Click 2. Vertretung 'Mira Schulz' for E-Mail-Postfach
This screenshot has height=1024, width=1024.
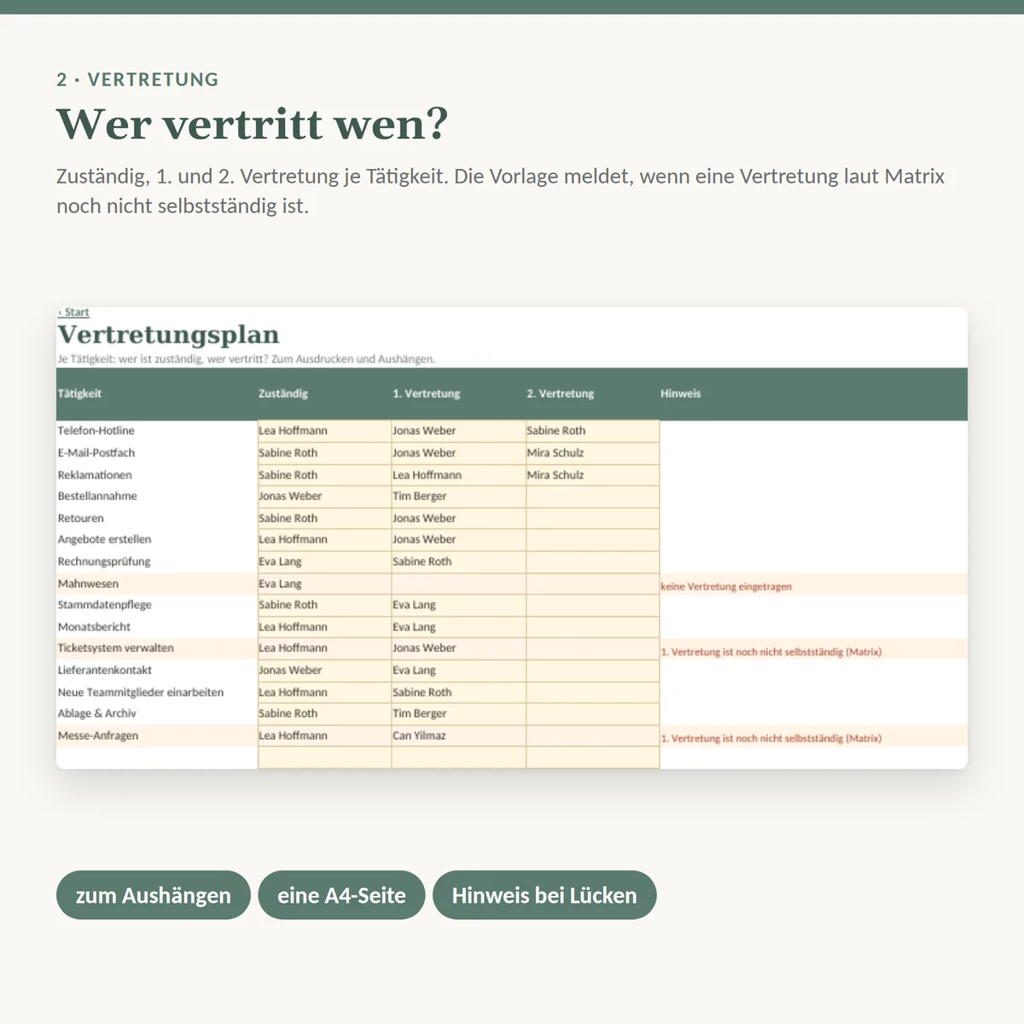[x=592, y=453]
